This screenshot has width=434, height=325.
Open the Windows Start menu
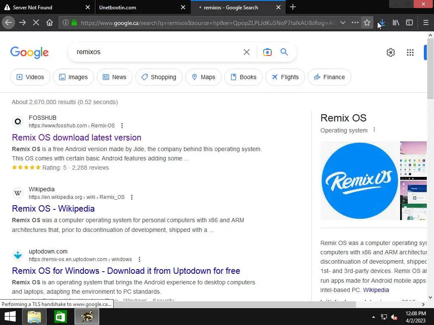pos(10,317)
